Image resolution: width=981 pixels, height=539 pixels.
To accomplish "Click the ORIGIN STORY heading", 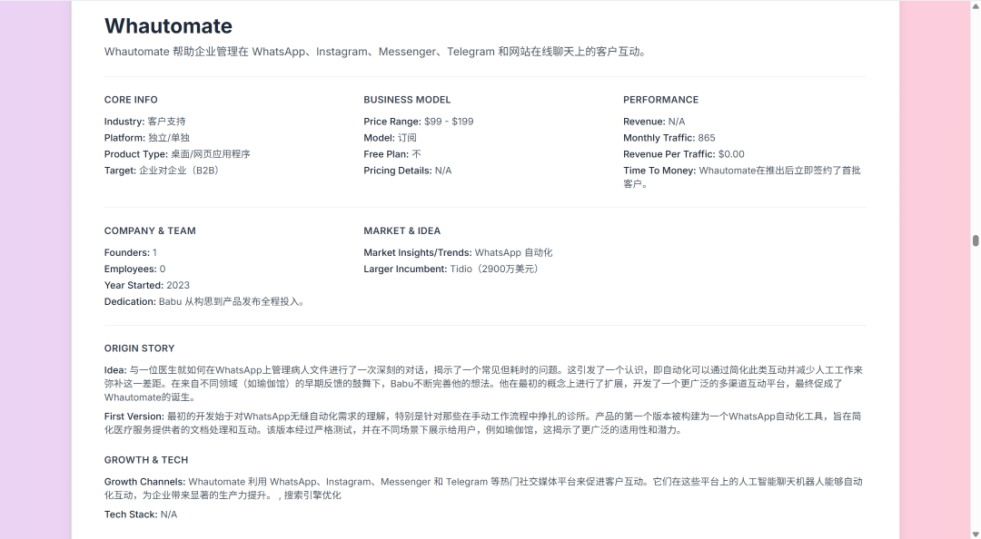I will pyautogui.click(x=140, y=348).
